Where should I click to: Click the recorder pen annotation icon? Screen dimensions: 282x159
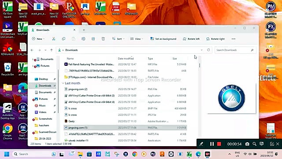[x=201, y=144]
